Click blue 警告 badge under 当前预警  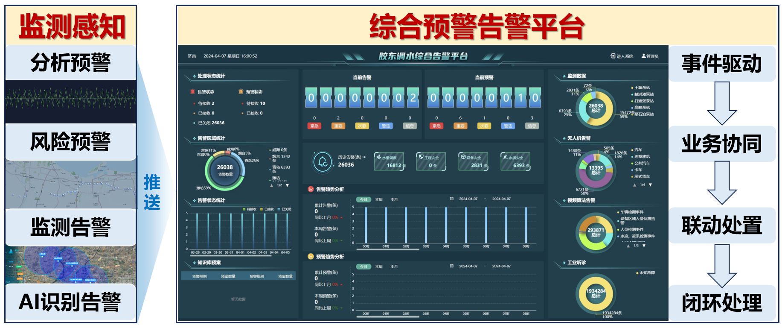coord(508,126)
